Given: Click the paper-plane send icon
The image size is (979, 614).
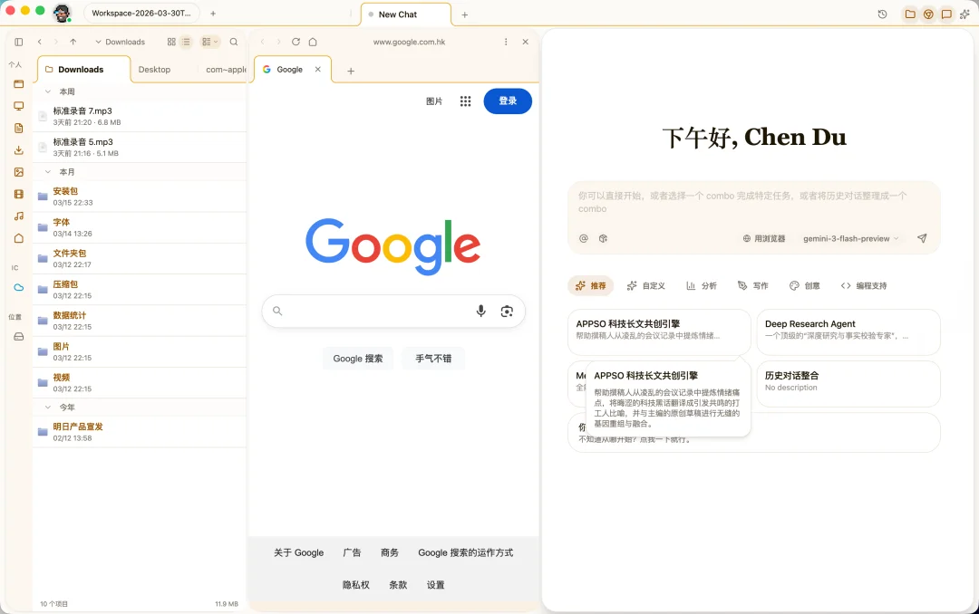Looking at the screenshot, I should pos(922,238).
